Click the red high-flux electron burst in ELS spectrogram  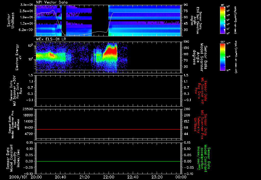(x=111, y=51)
